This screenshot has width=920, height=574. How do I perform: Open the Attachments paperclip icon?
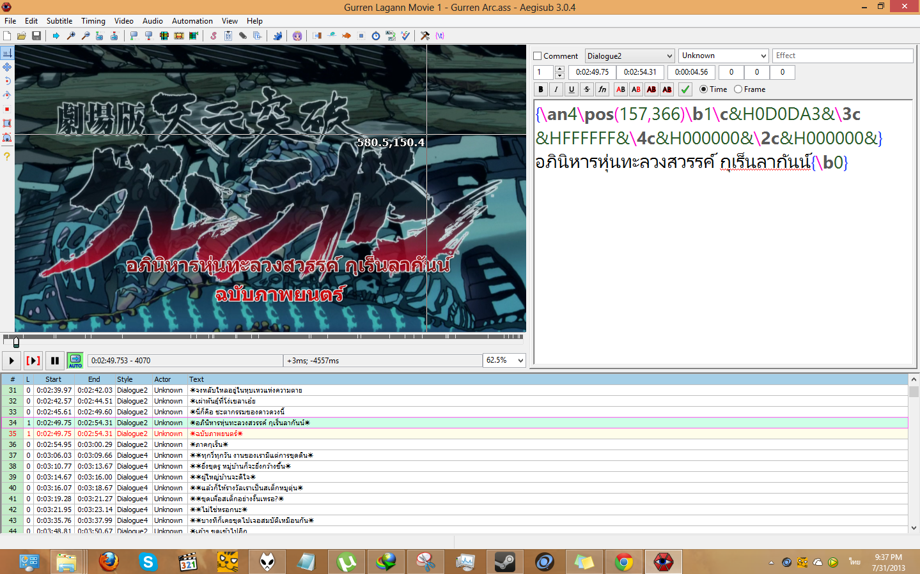243,36
